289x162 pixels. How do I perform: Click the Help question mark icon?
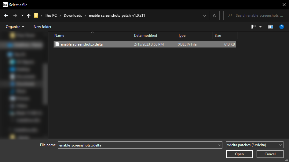tap(282, 27)
